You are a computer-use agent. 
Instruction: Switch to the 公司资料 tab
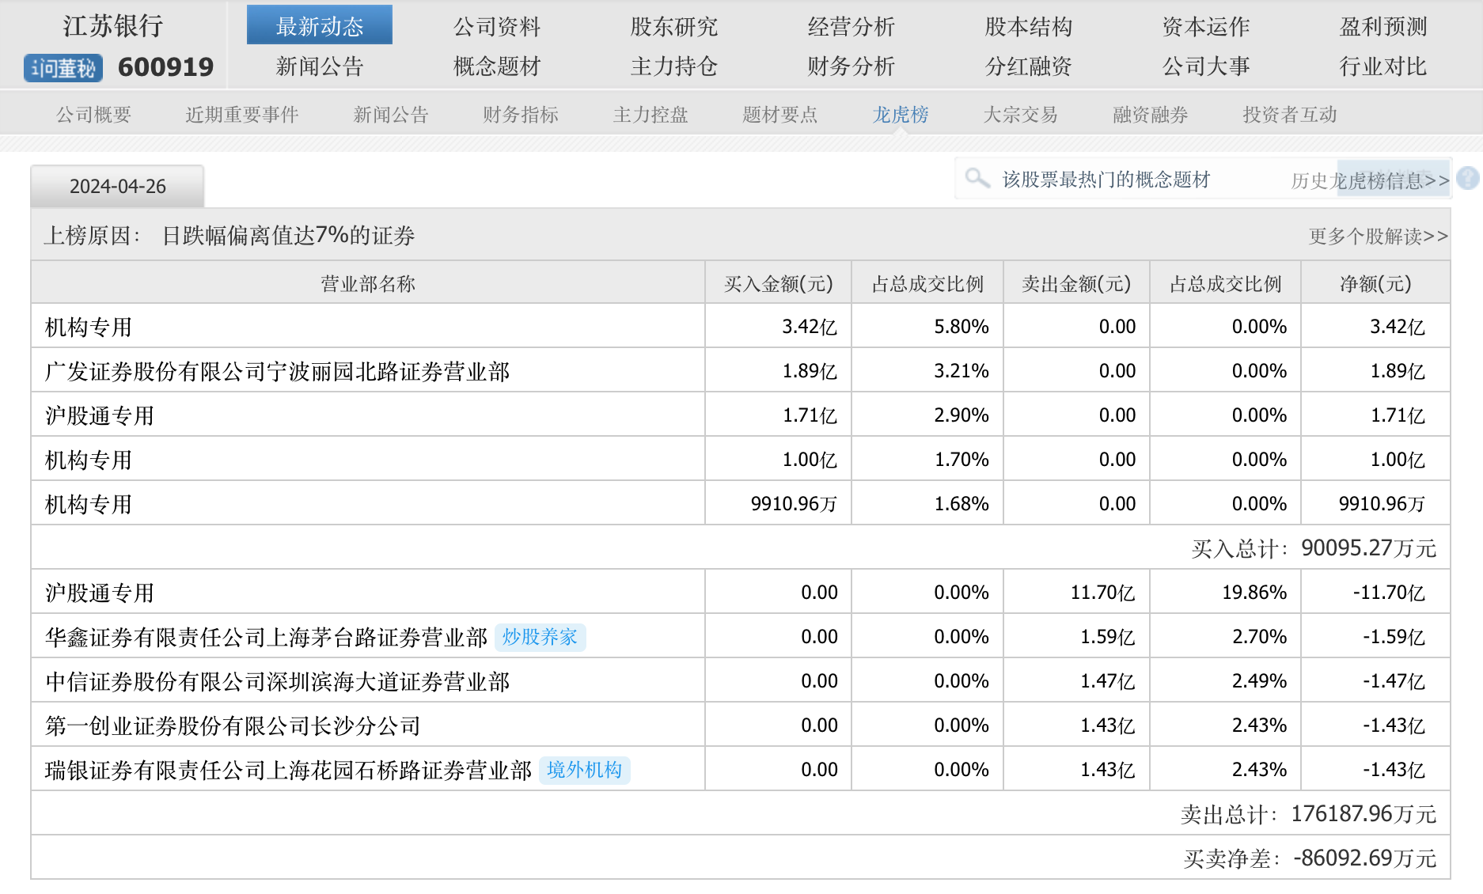[496, 26]
